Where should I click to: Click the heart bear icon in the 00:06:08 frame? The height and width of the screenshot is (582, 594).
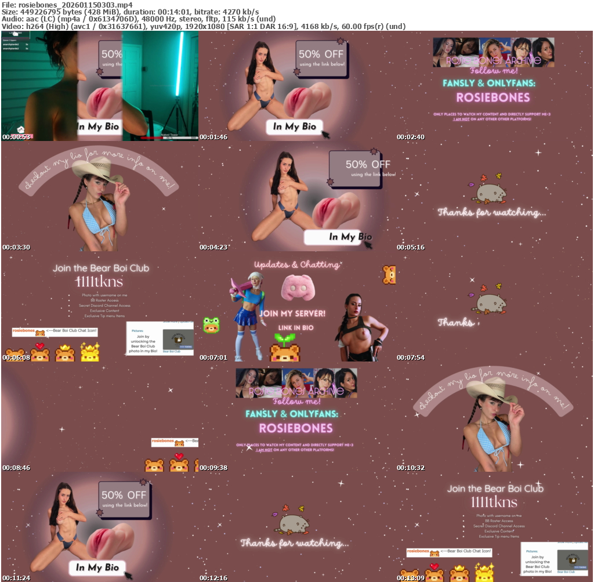coord(39,353)
